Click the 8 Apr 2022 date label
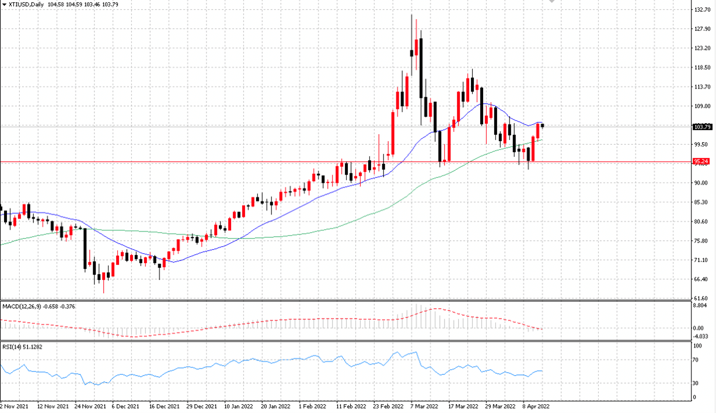 536,405
